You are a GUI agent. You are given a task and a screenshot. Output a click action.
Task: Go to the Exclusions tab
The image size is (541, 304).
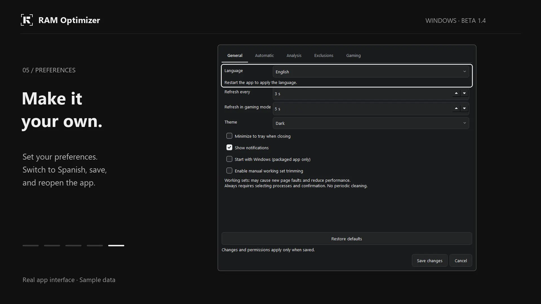click(x=324, y=55)
